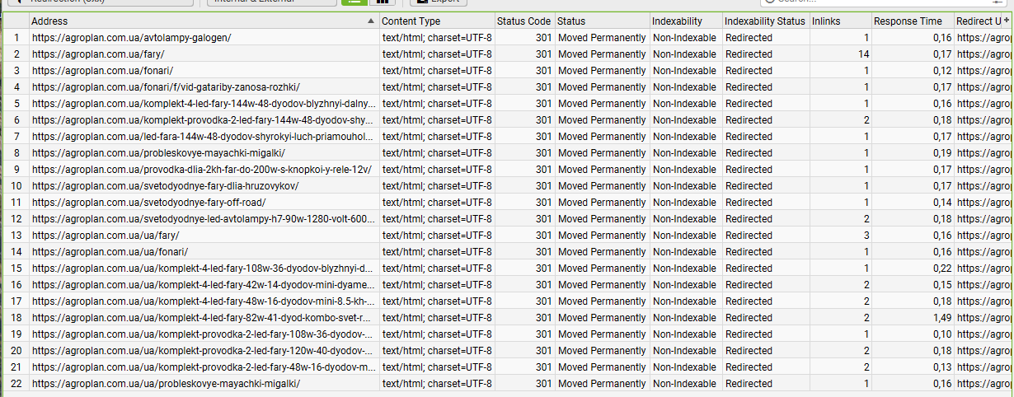Click the Address column sort arrow
Viewport: 1014px width, 397px height.
point(372,21)
